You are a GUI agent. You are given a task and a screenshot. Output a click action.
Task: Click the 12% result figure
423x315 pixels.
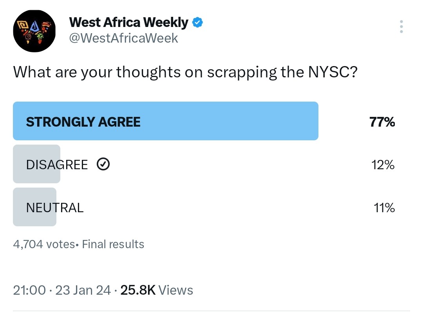pos(383,165)
